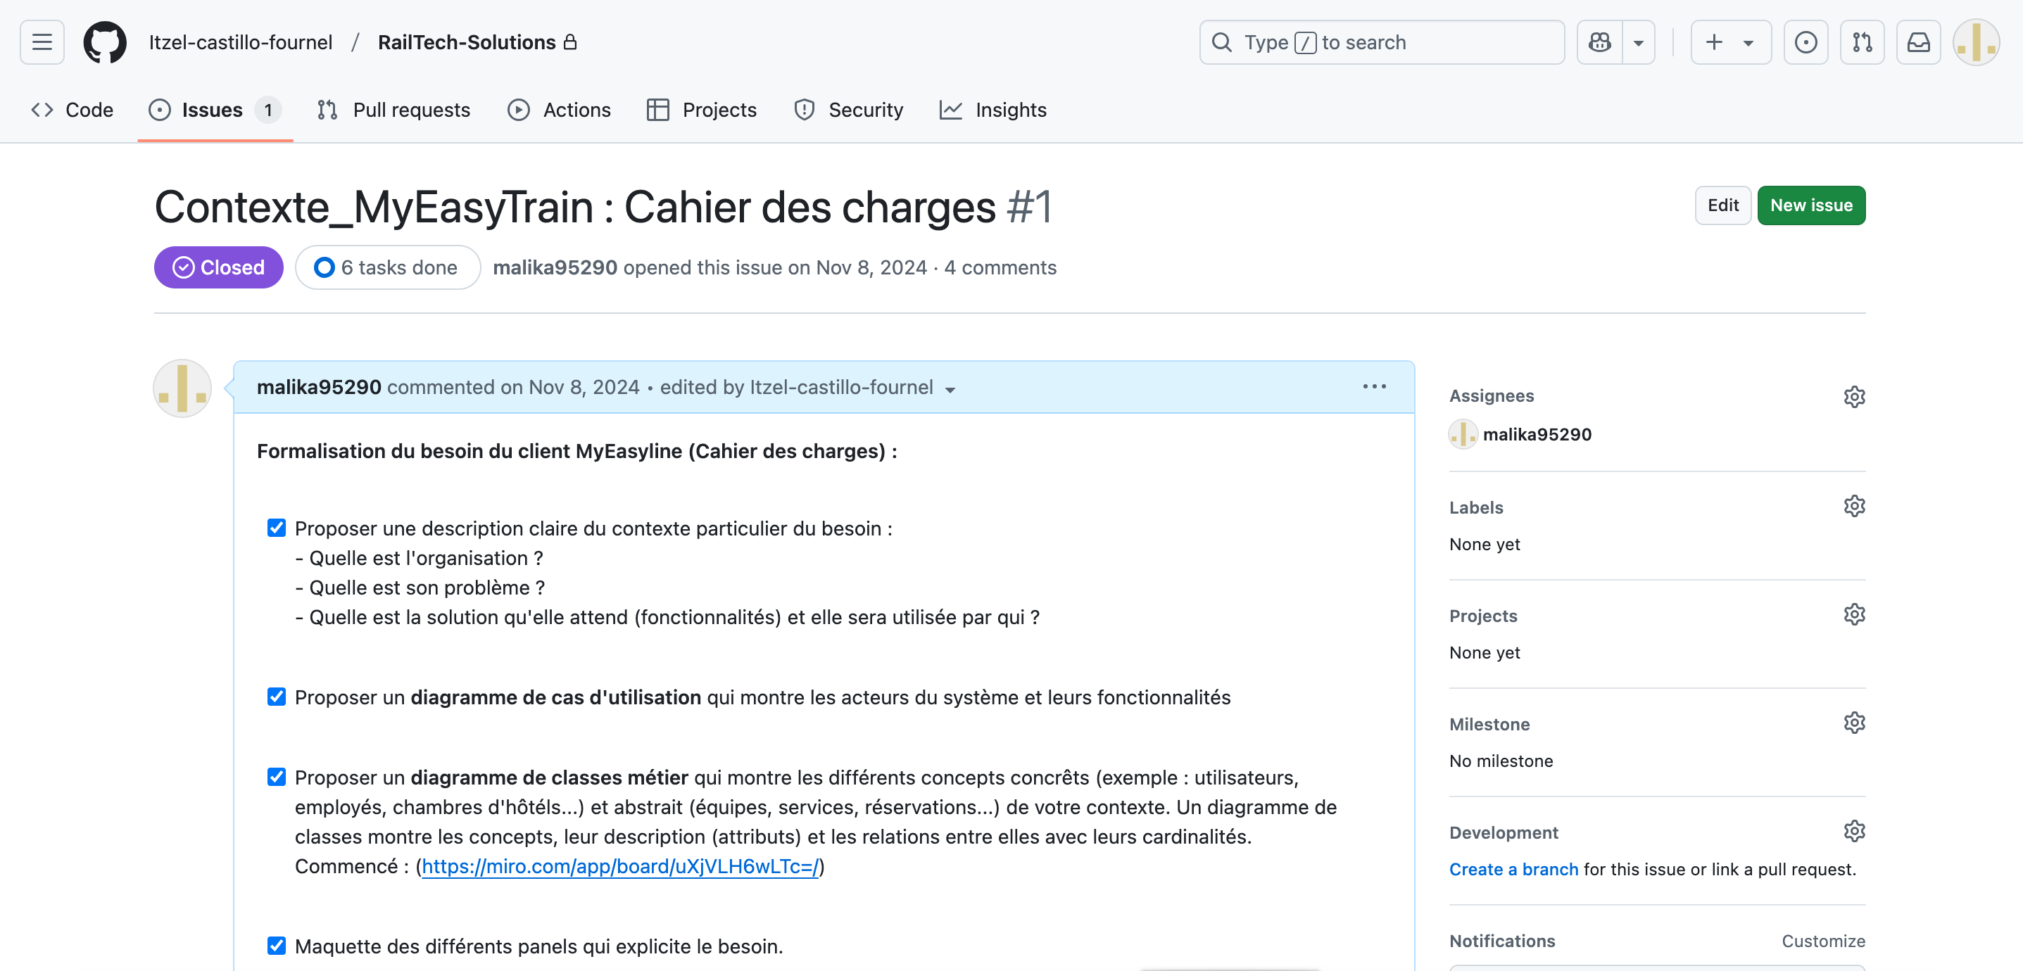Open the global issues icon in header
Screen dimensions: 2023x971
(1805, 42)
